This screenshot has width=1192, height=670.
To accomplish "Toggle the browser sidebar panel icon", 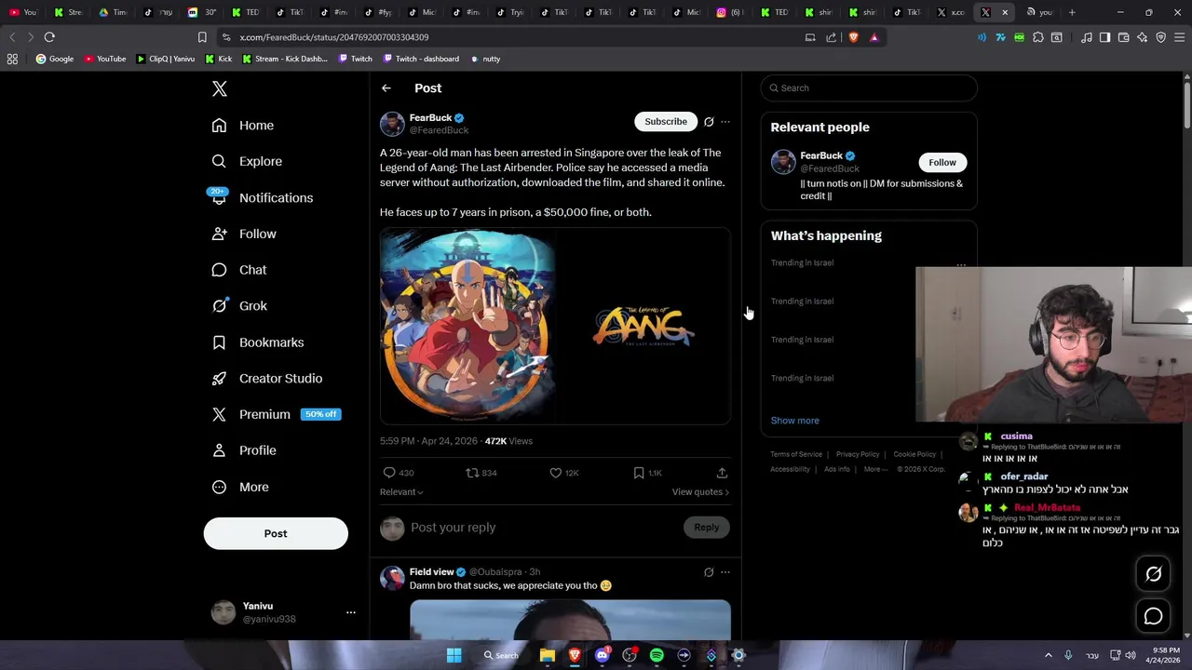I will click(1104, 37).
